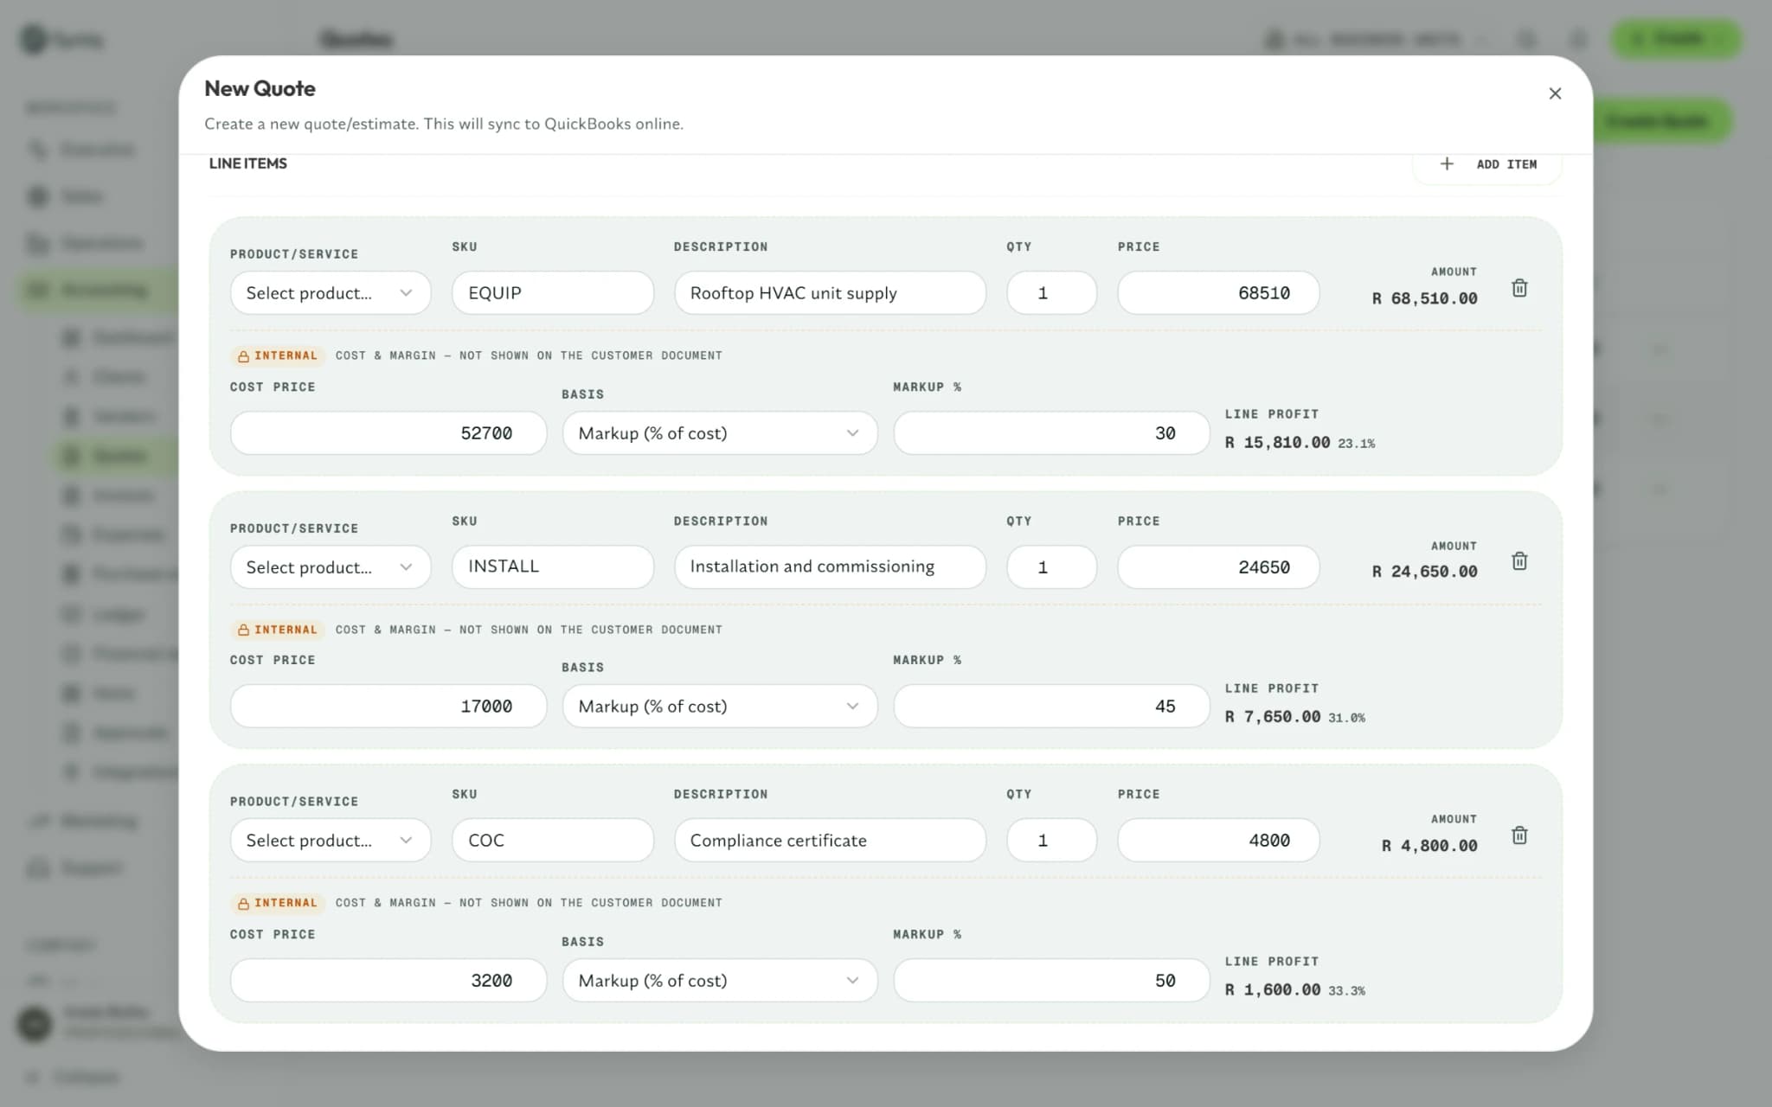Click amount R 4,800.00
1772x1107 pixels.
(x=1429, y=846)
